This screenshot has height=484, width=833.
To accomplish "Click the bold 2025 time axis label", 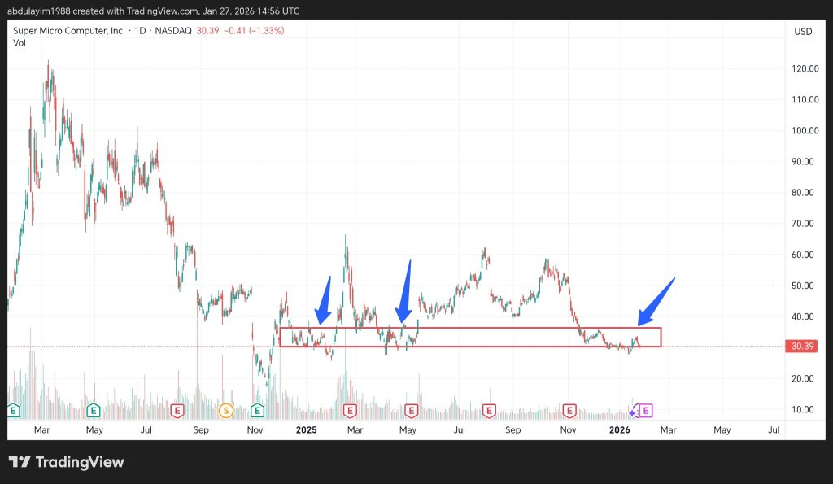I will (306, 429).
